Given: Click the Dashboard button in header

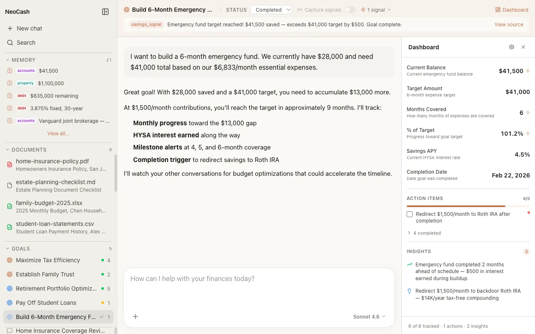Looking at the screenshot, I should click(x=512, y=10).
